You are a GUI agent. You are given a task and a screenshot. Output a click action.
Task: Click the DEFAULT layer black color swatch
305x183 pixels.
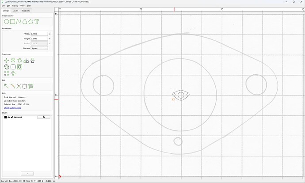[x=5, y=117]
